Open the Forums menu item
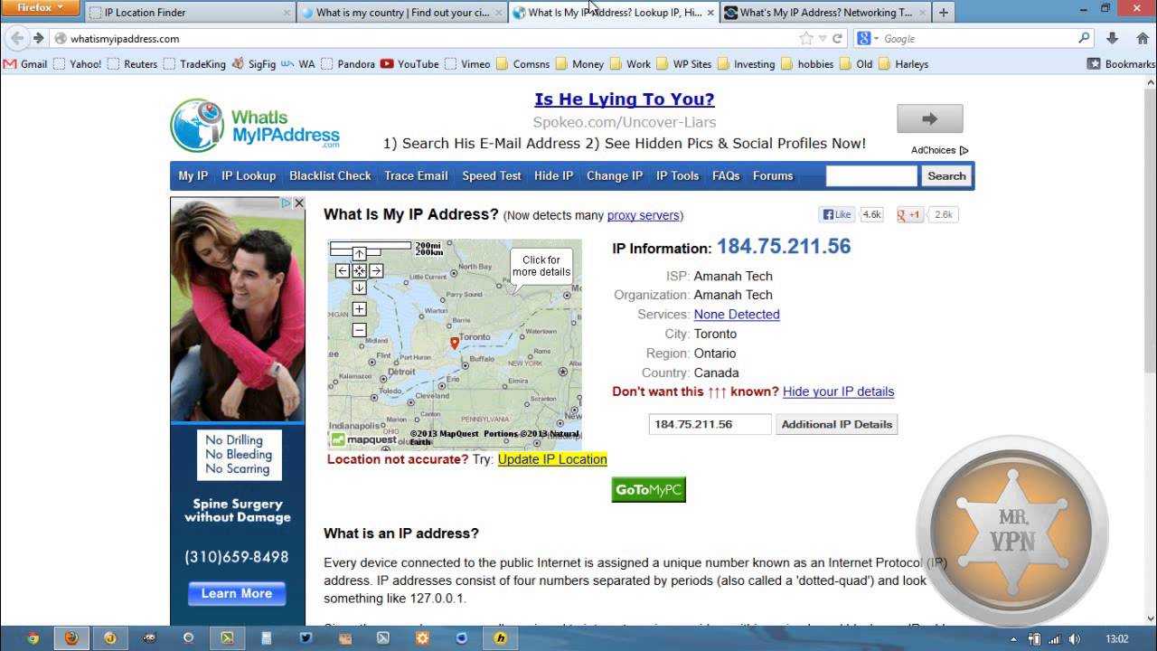Viewport: 1157px width, 651px height. click(x=773, y=176)
